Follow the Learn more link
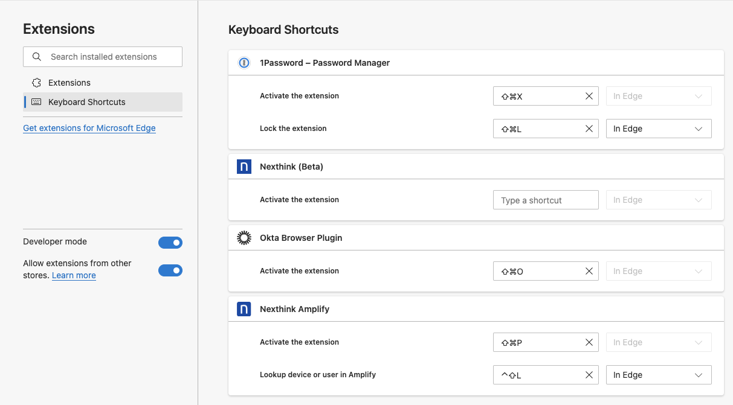This screenshot has width=733, height=405. (74, 275)
